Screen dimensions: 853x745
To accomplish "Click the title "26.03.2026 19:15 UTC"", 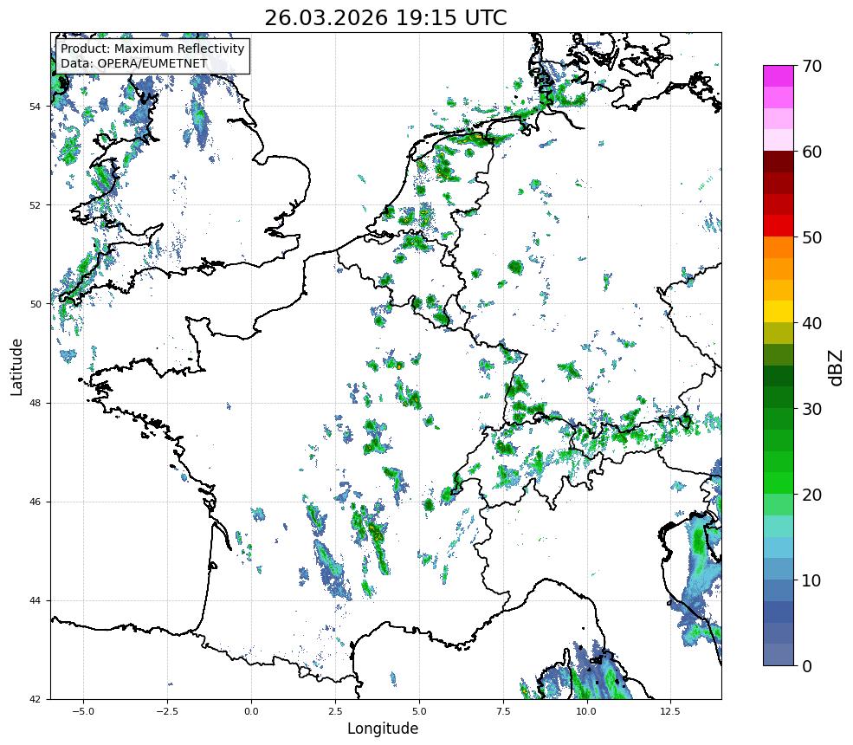I will (x=385, y=18).
